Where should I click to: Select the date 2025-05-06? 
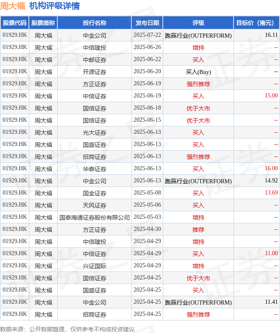[147, 205]
